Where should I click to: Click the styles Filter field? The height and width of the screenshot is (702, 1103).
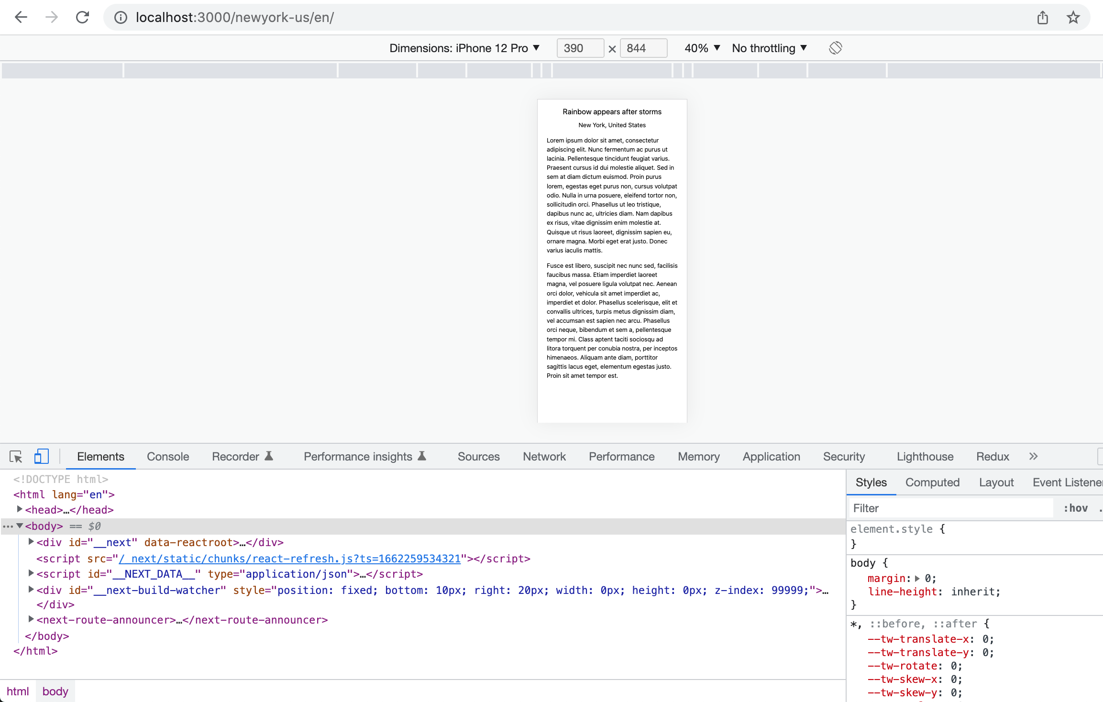(951, 508)
